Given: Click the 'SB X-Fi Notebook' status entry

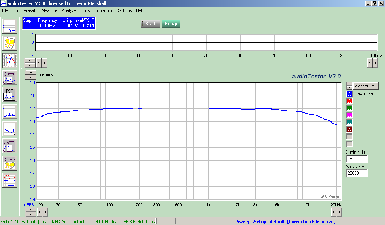Looking at the screenshot, I should (139, 222).
